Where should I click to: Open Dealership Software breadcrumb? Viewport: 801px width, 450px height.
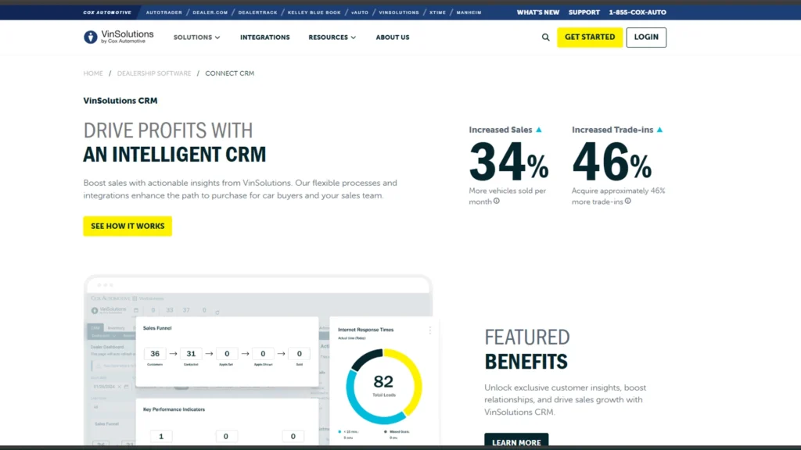point(154,73)
